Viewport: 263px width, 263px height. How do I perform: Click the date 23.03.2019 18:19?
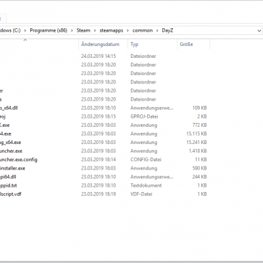tap(99, 194)
